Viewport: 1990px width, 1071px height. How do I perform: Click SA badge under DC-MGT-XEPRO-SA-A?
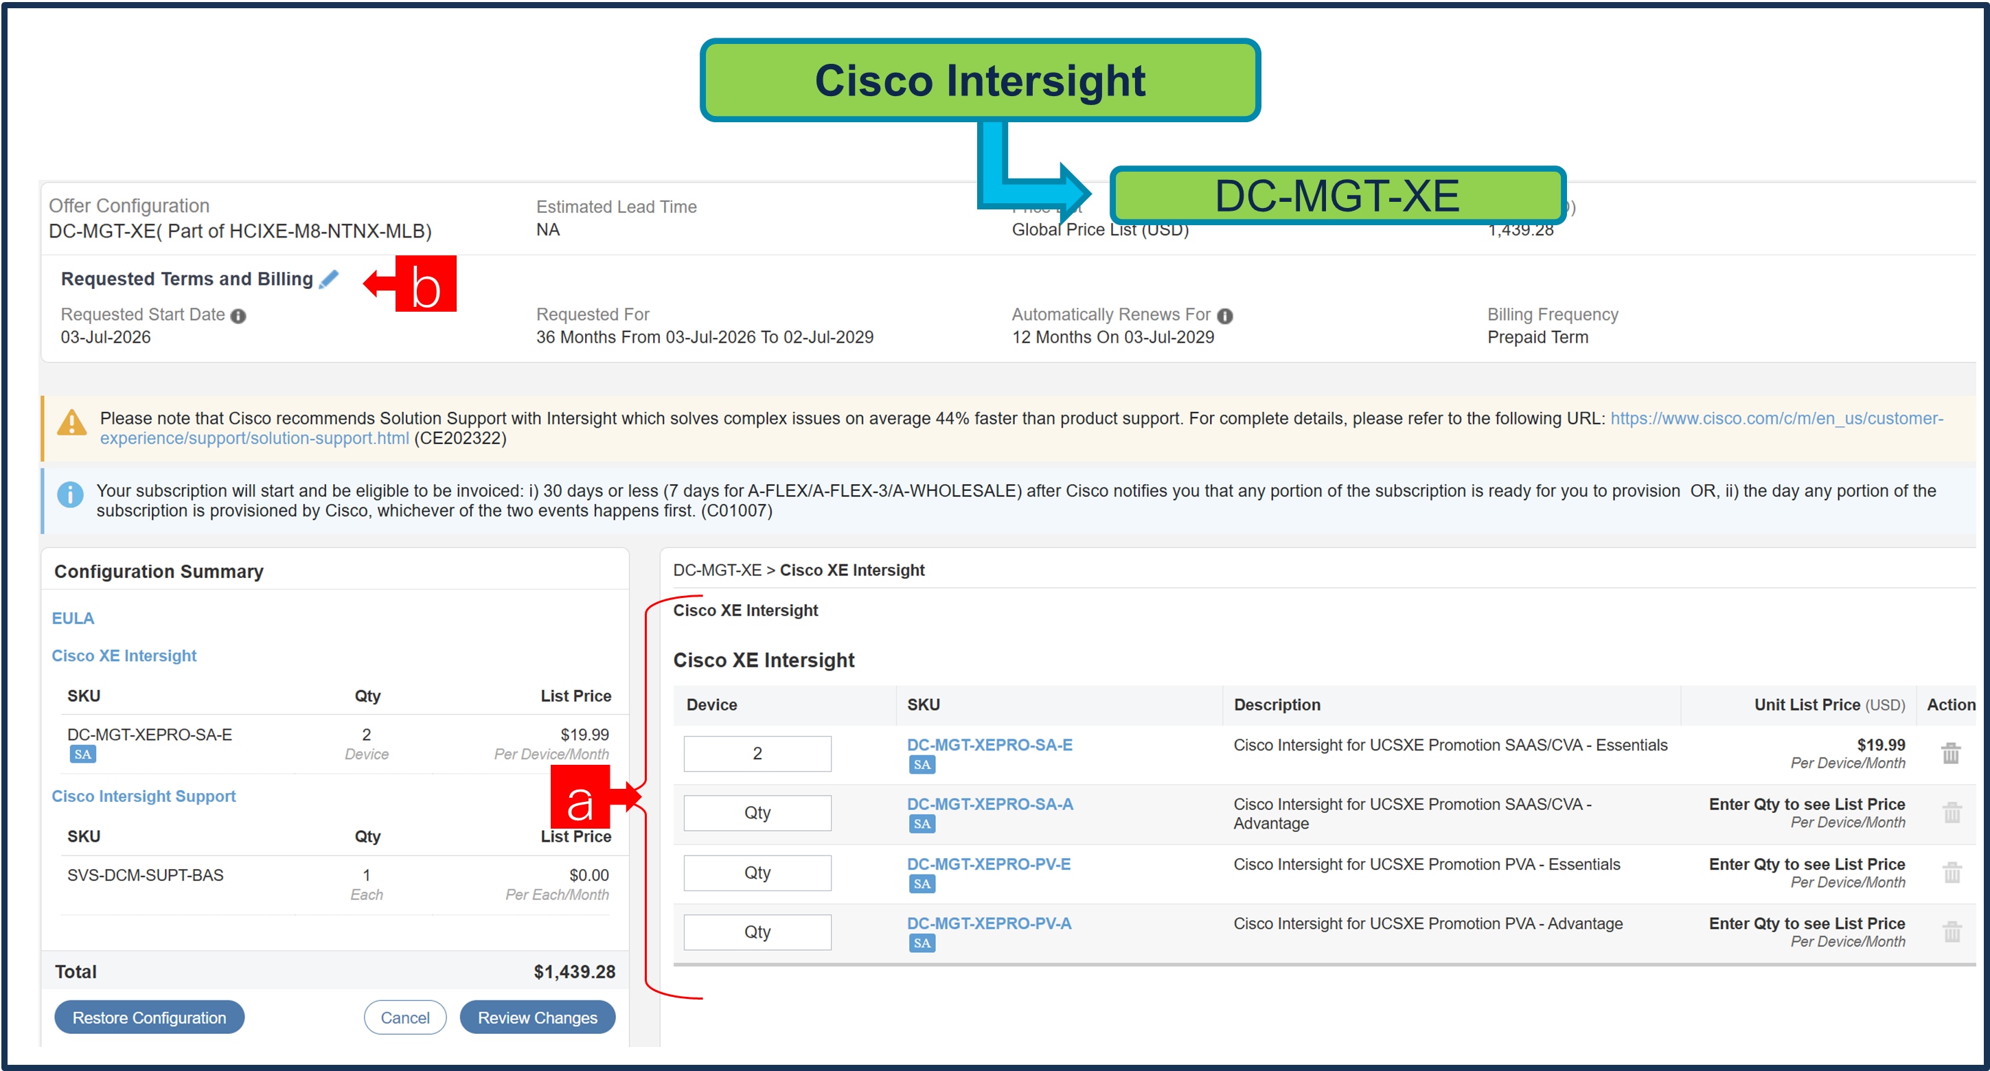[x=922, y=824]
